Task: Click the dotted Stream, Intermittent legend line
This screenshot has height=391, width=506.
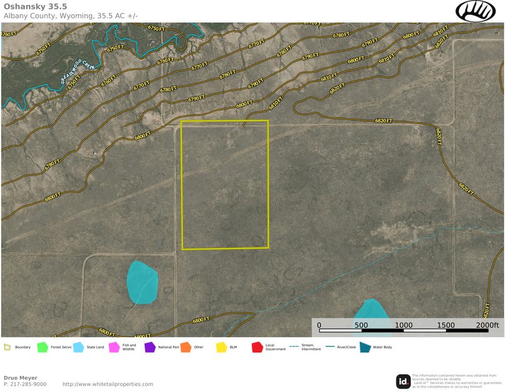Action: (294, 347)
